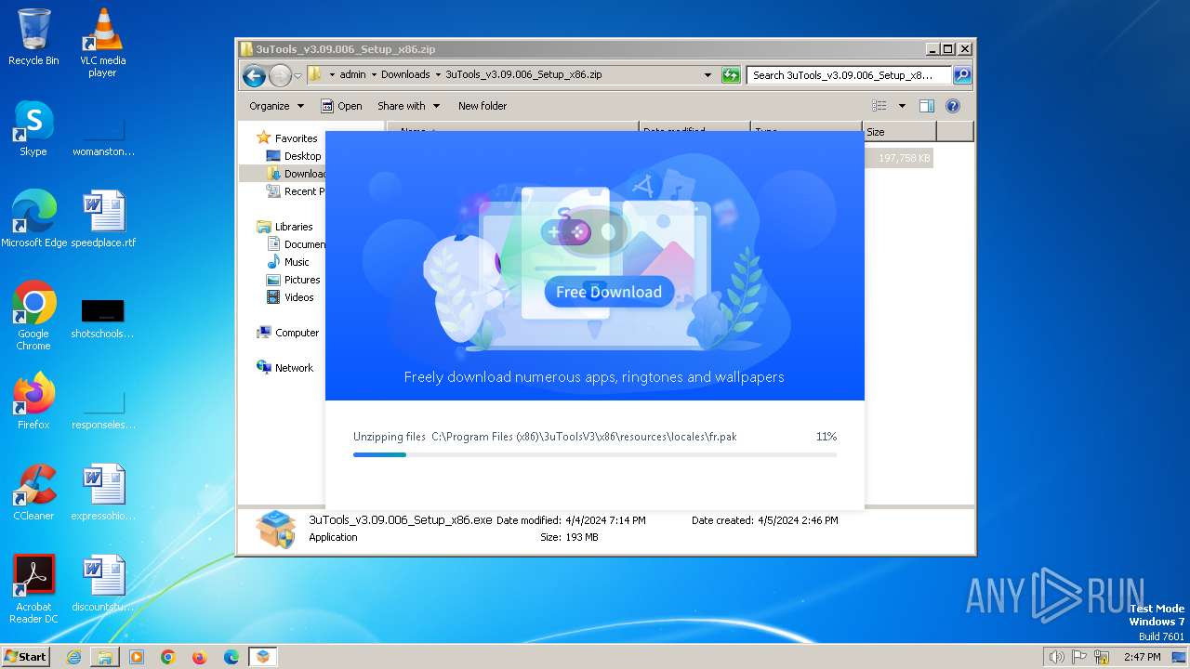This screenshot has width=1190, height=669.
Task: Click admin in the address breadcrumb
Action: point(352,75)
